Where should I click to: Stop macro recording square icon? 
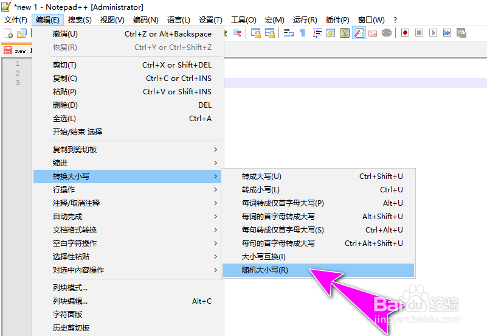(420, 33)
